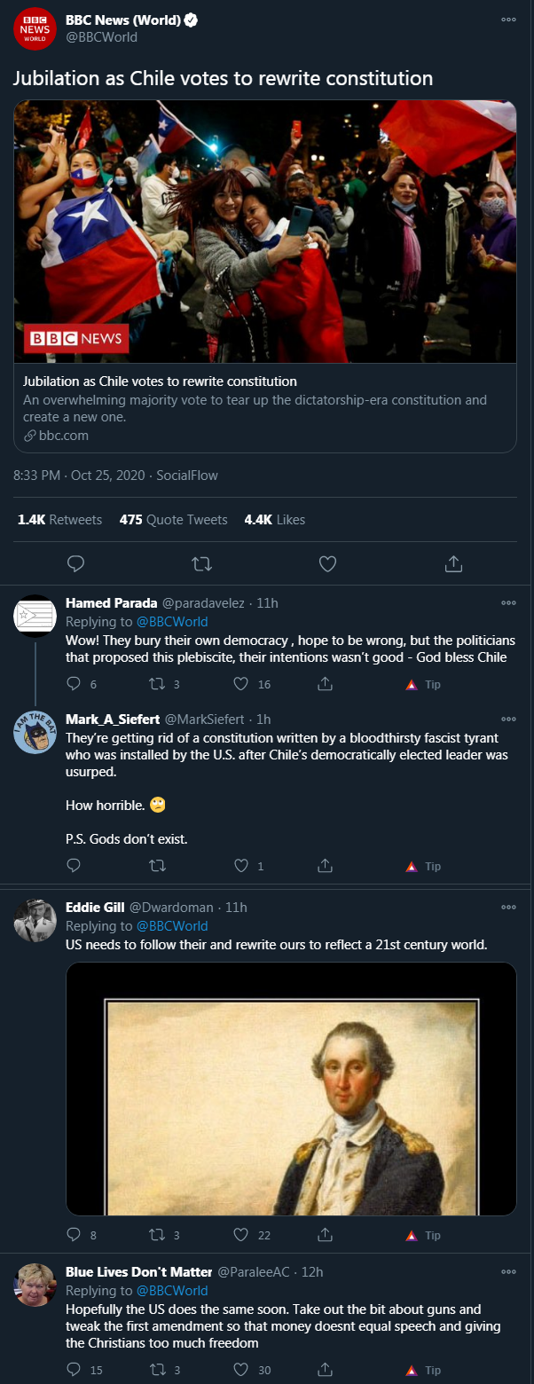
Task: Tip Mark_A_Siefert using the Tip icon
Action: pyautogui.click(x=423, y=866)
